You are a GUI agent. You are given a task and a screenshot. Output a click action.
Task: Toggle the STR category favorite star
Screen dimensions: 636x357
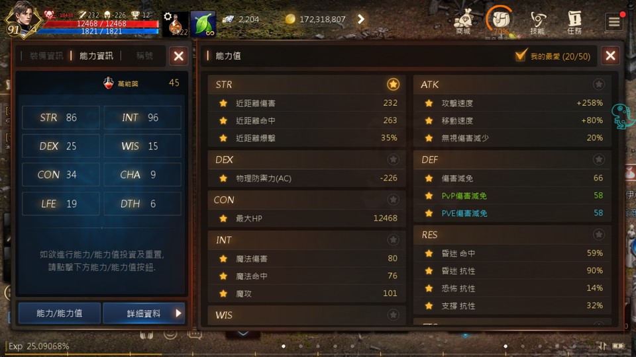[393, 84]
